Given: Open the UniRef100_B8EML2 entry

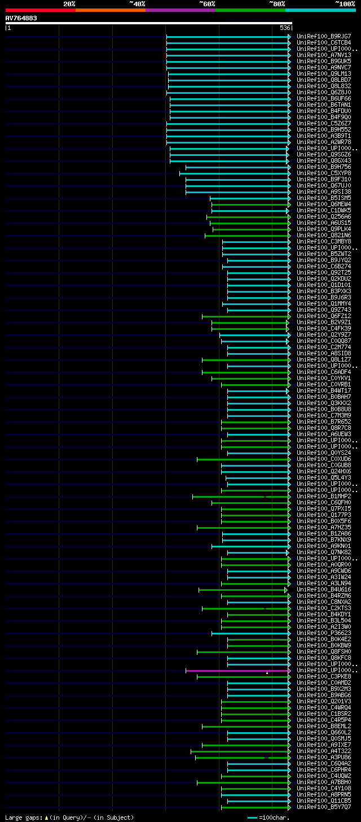Looking at the screenshot, I should (x=324, y=726).
